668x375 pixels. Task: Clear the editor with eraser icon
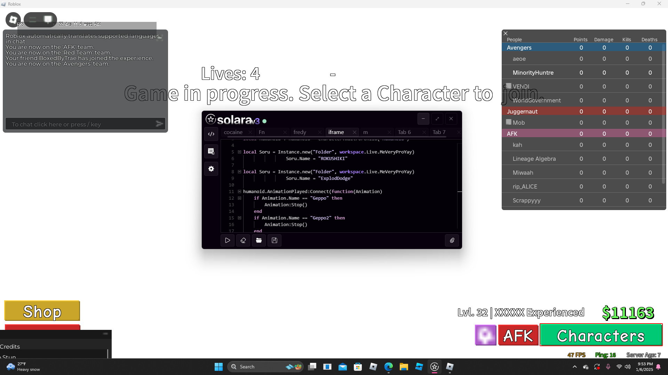(243, 240)
